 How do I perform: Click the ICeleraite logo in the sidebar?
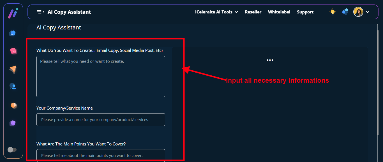tap(13, 13)
